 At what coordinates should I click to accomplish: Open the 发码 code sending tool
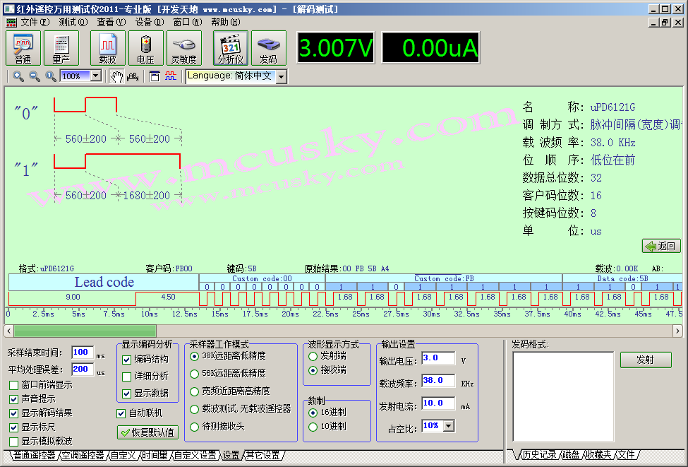pyautogui.click(x=268, y=48)
